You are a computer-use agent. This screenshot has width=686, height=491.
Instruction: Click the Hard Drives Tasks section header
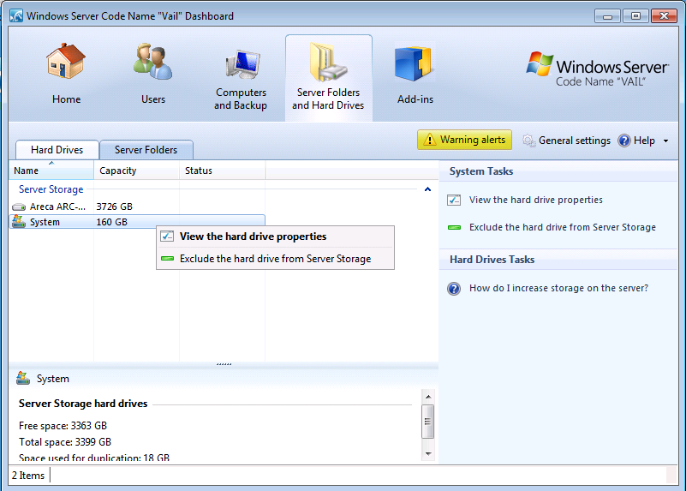click(492, 260)
